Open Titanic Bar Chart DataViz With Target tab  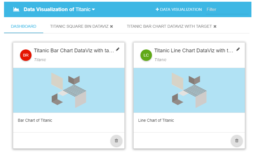click(169, 26)
